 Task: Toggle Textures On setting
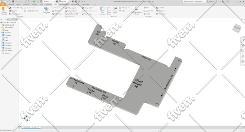(88, 8)
